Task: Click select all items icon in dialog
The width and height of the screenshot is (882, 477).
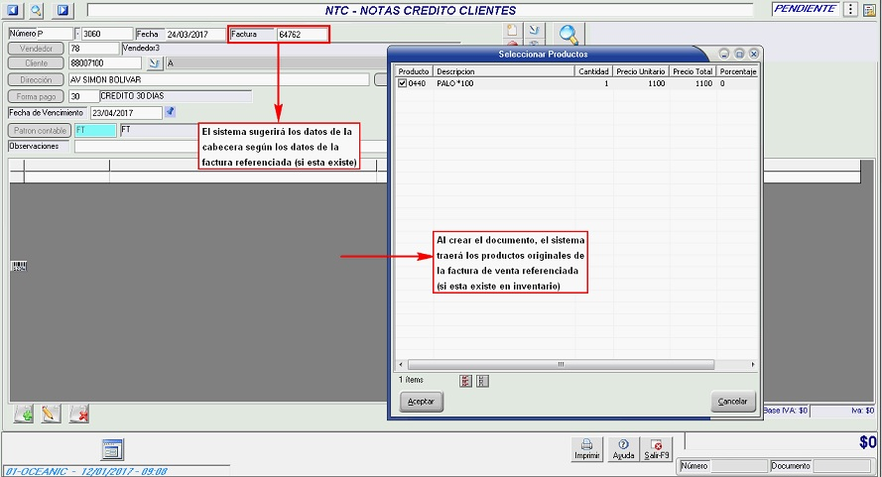Action: 465,380
